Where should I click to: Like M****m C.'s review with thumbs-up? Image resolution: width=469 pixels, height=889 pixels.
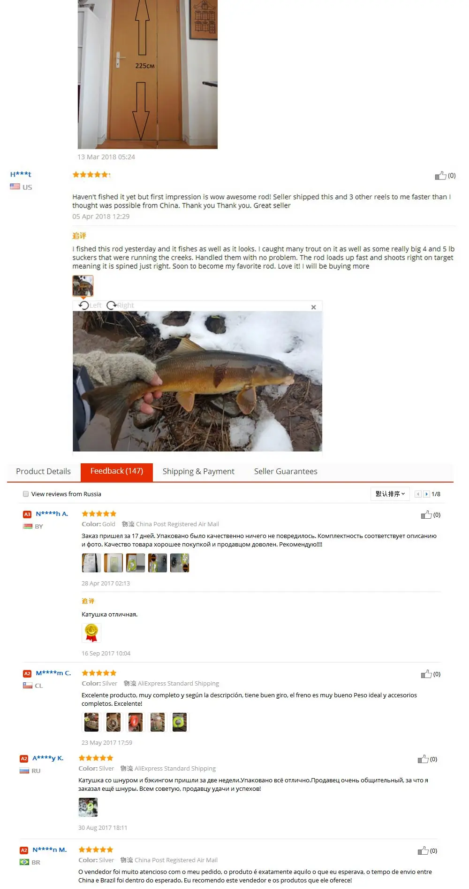pyautogui.click(x=426, y=674)
